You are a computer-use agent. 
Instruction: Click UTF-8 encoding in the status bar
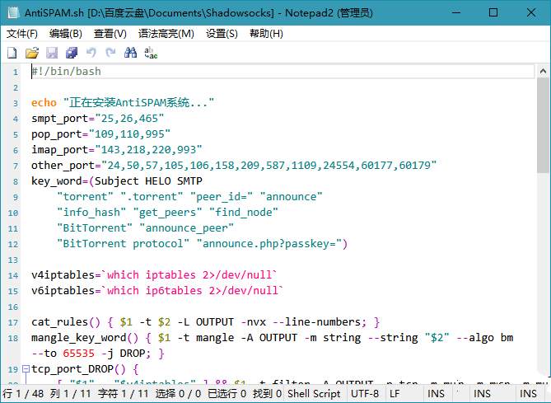[x=365, y=395]
